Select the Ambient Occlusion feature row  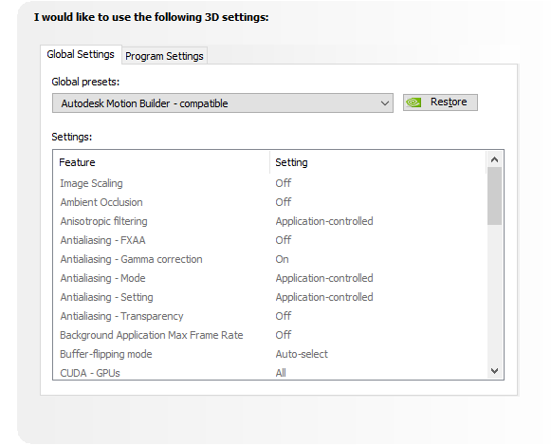click(270, 202)
